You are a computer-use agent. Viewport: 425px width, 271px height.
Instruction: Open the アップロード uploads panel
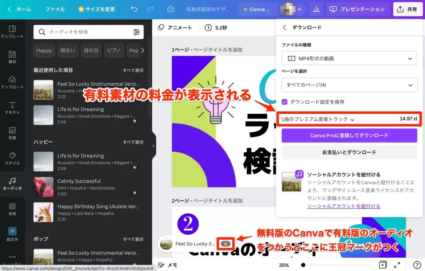[12, 83]
